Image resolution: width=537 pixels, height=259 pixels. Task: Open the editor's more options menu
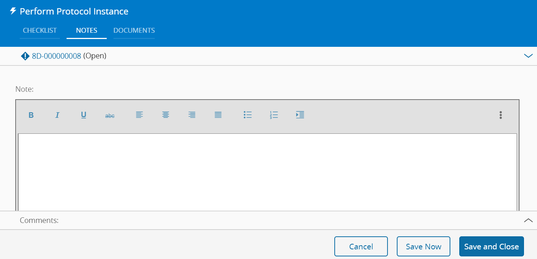coord(501,115)
